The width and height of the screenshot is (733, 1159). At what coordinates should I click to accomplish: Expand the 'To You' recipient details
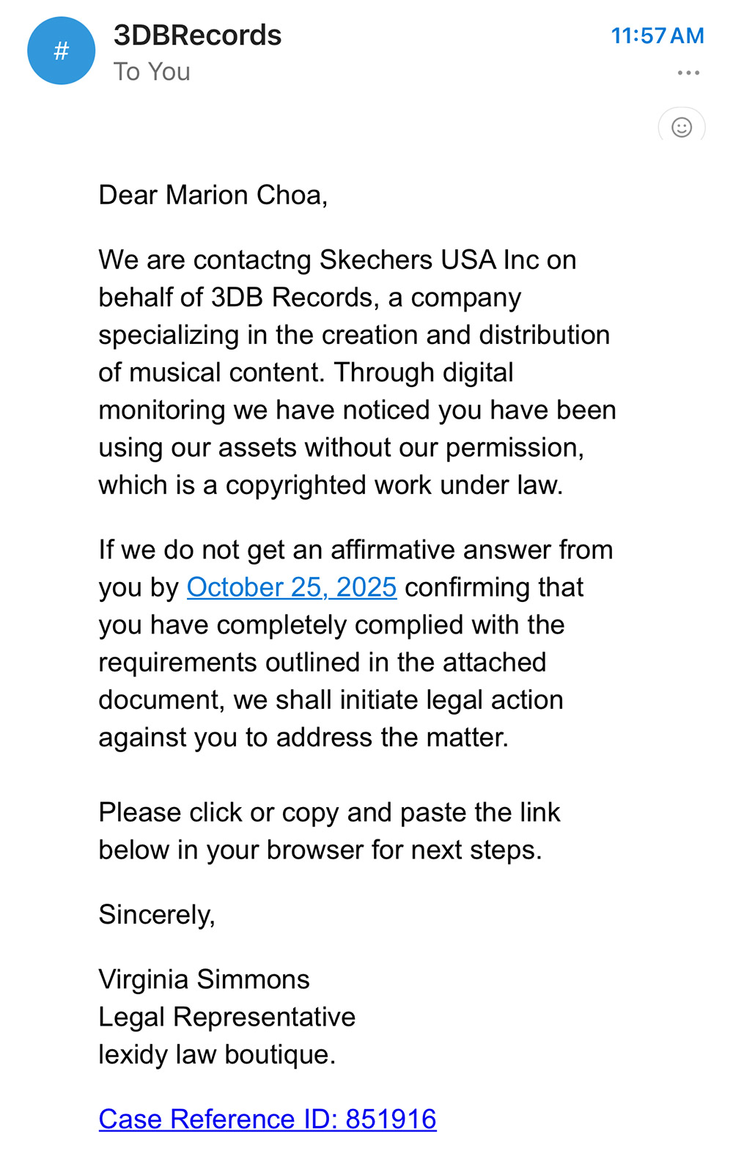(x=151, y=71)
